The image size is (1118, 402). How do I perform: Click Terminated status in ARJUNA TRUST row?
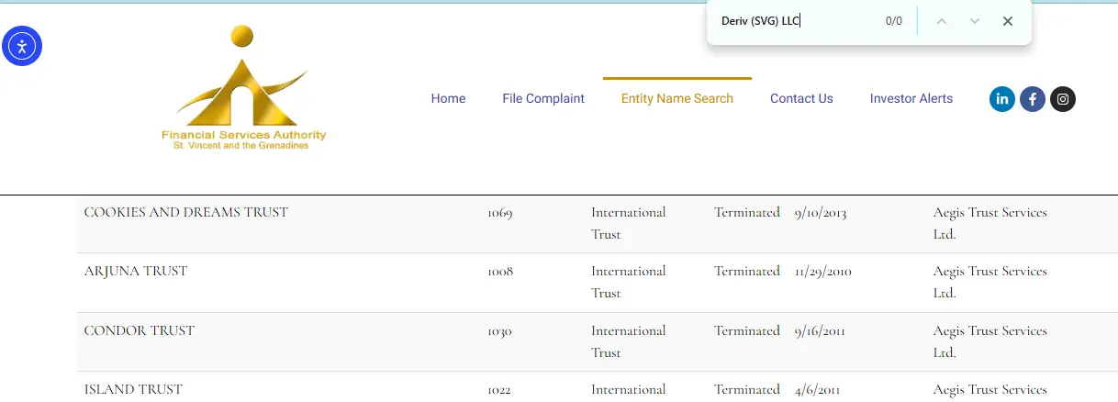[x=747, y=271]
